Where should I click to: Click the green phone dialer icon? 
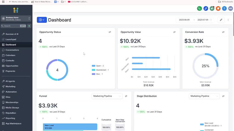199,8
